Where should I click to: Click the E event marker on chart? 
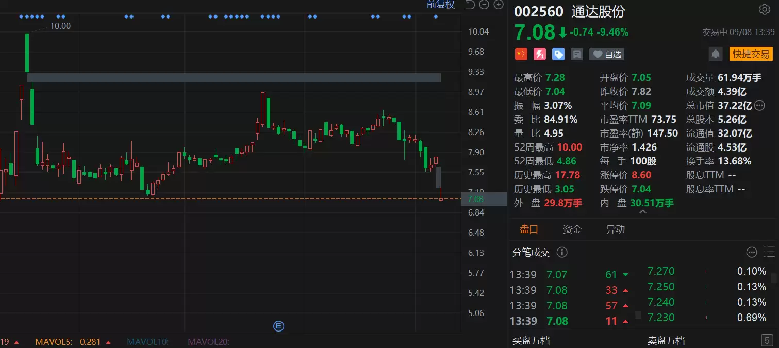tap(278, 325)
